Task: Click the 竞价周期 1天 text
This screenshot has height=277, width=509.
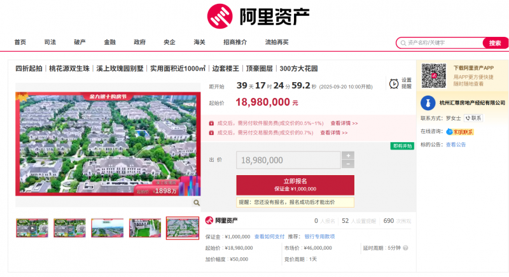Action: (300, 259)
